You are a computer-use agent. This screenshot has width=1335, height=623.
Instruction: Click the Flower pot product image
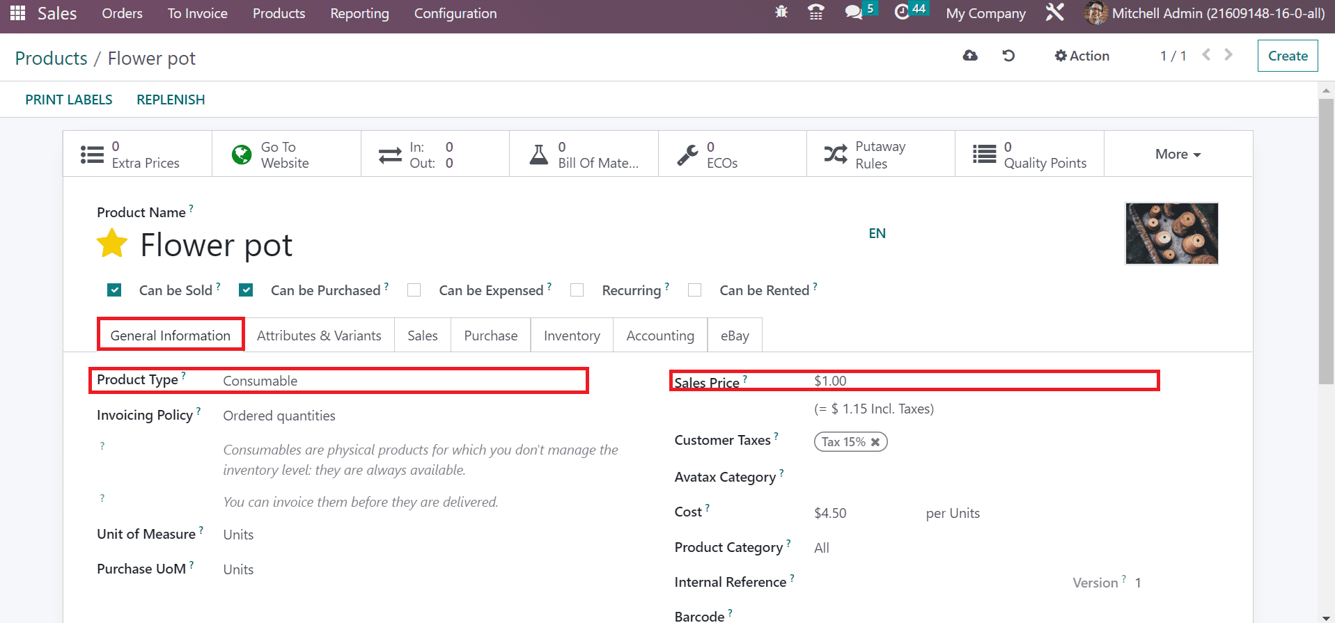pos(1171,233)
